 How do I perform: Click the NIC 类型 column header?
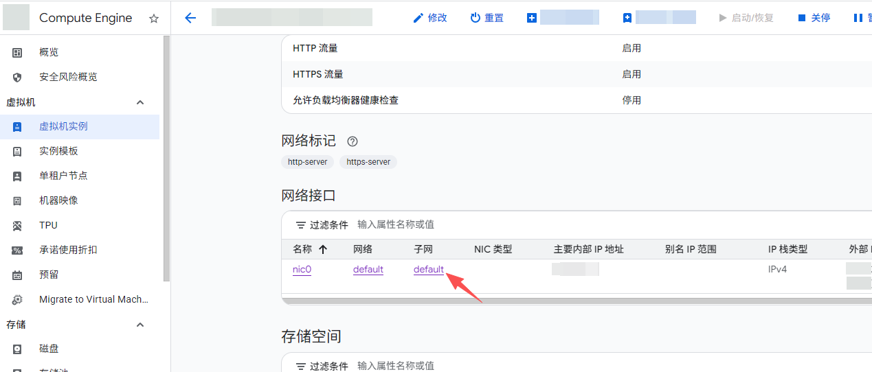493,249
